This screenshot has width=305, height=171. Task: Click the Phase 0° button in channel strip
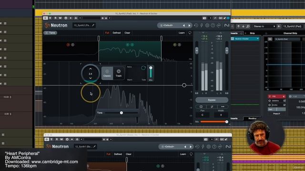click(276, 114)
